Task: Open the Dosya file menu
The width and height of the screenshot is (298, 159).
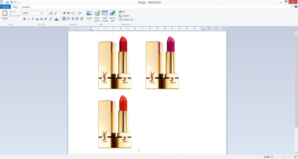Action: coord(5,7)
